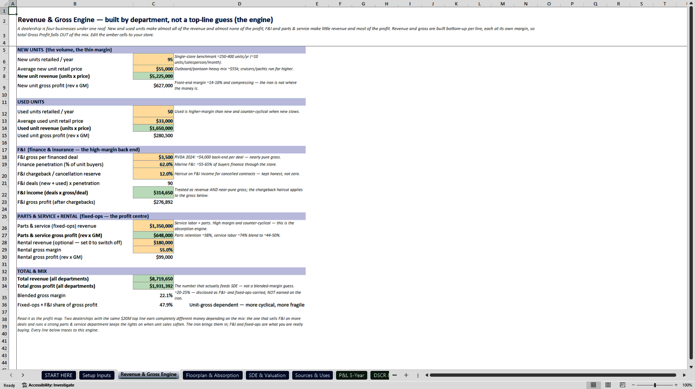Select average new unit price $55,000
The width and height of the screenshot is (695, 389).
pos(153,69)
